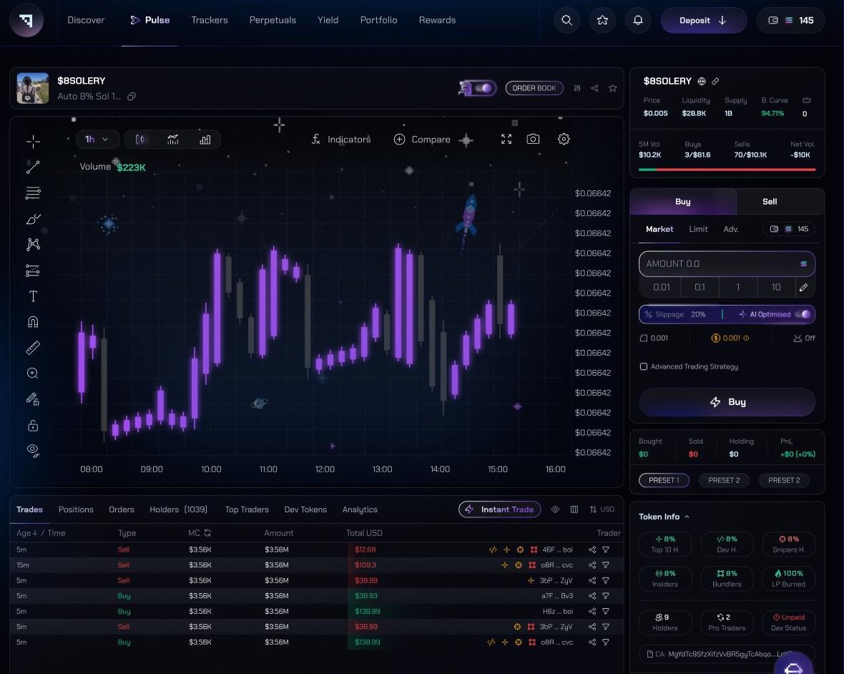Disable the AI Optimised slippage toggle
This screenshot has height=674, width=844.
click(x=804, y=314)
